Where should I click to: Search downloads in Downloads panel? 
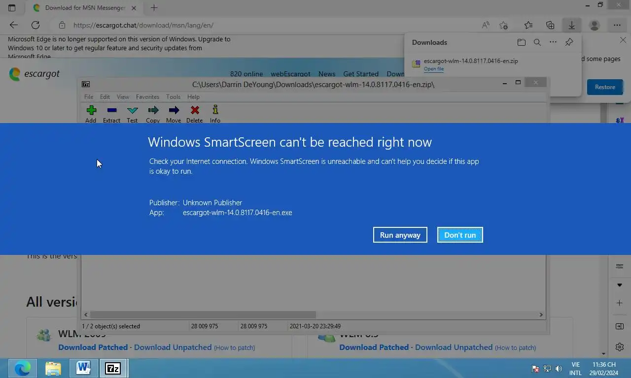click(x=537, y=42)
